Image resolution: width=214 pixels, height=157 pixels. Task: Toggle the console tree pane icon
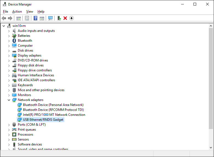[19, 18]
